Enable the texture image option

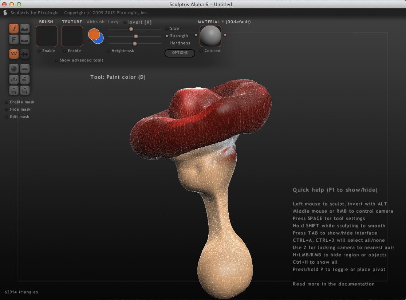(64, 51)
